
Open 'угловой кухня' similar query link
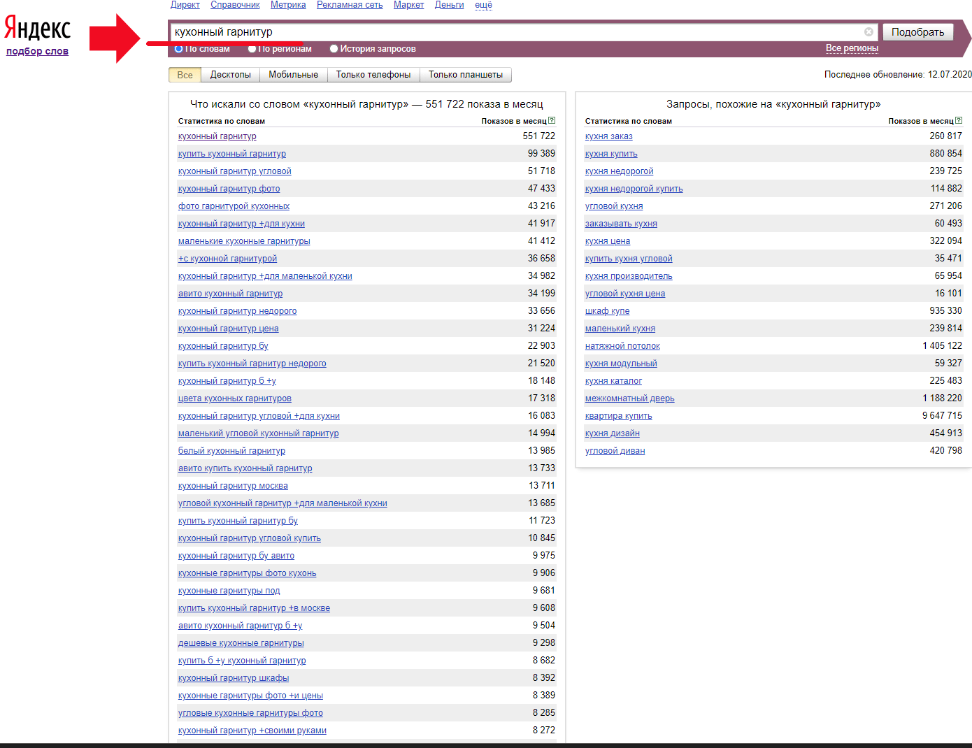(614, 206)
